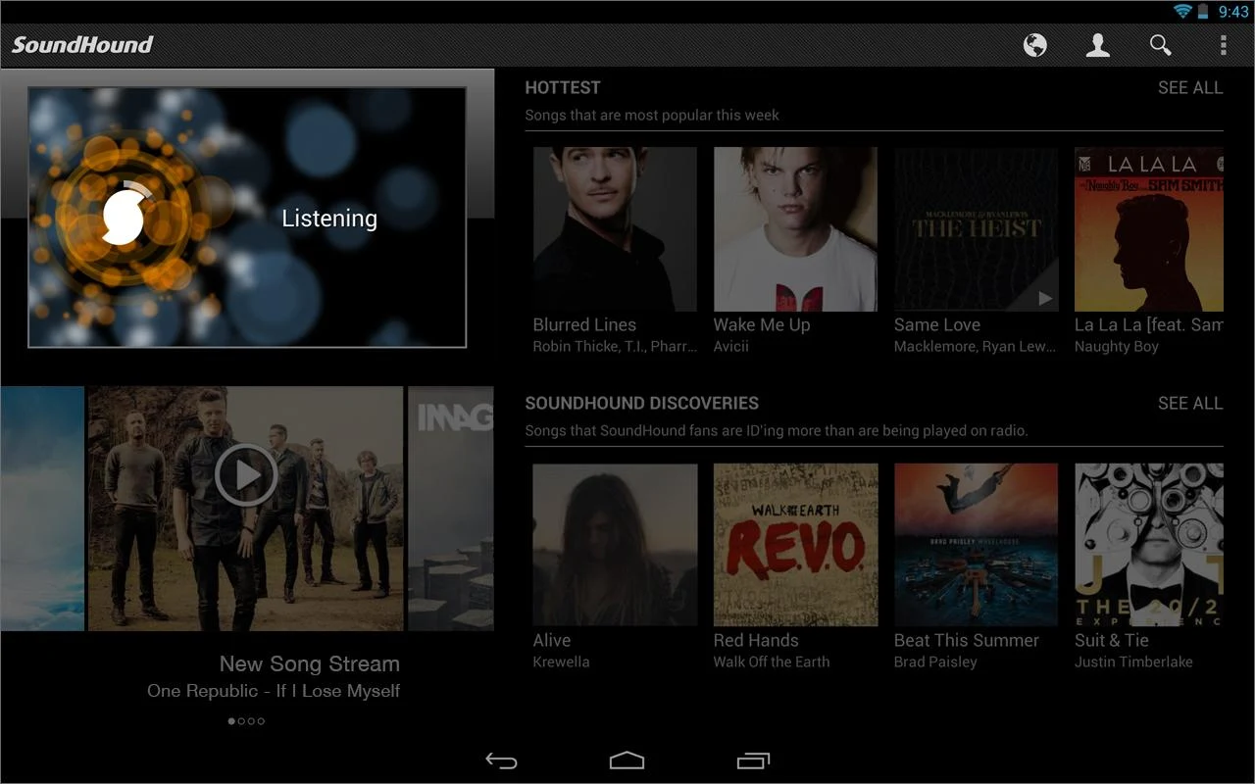
Task: Open Blurred Lines album thumbnail
Action: pos(615,229)
